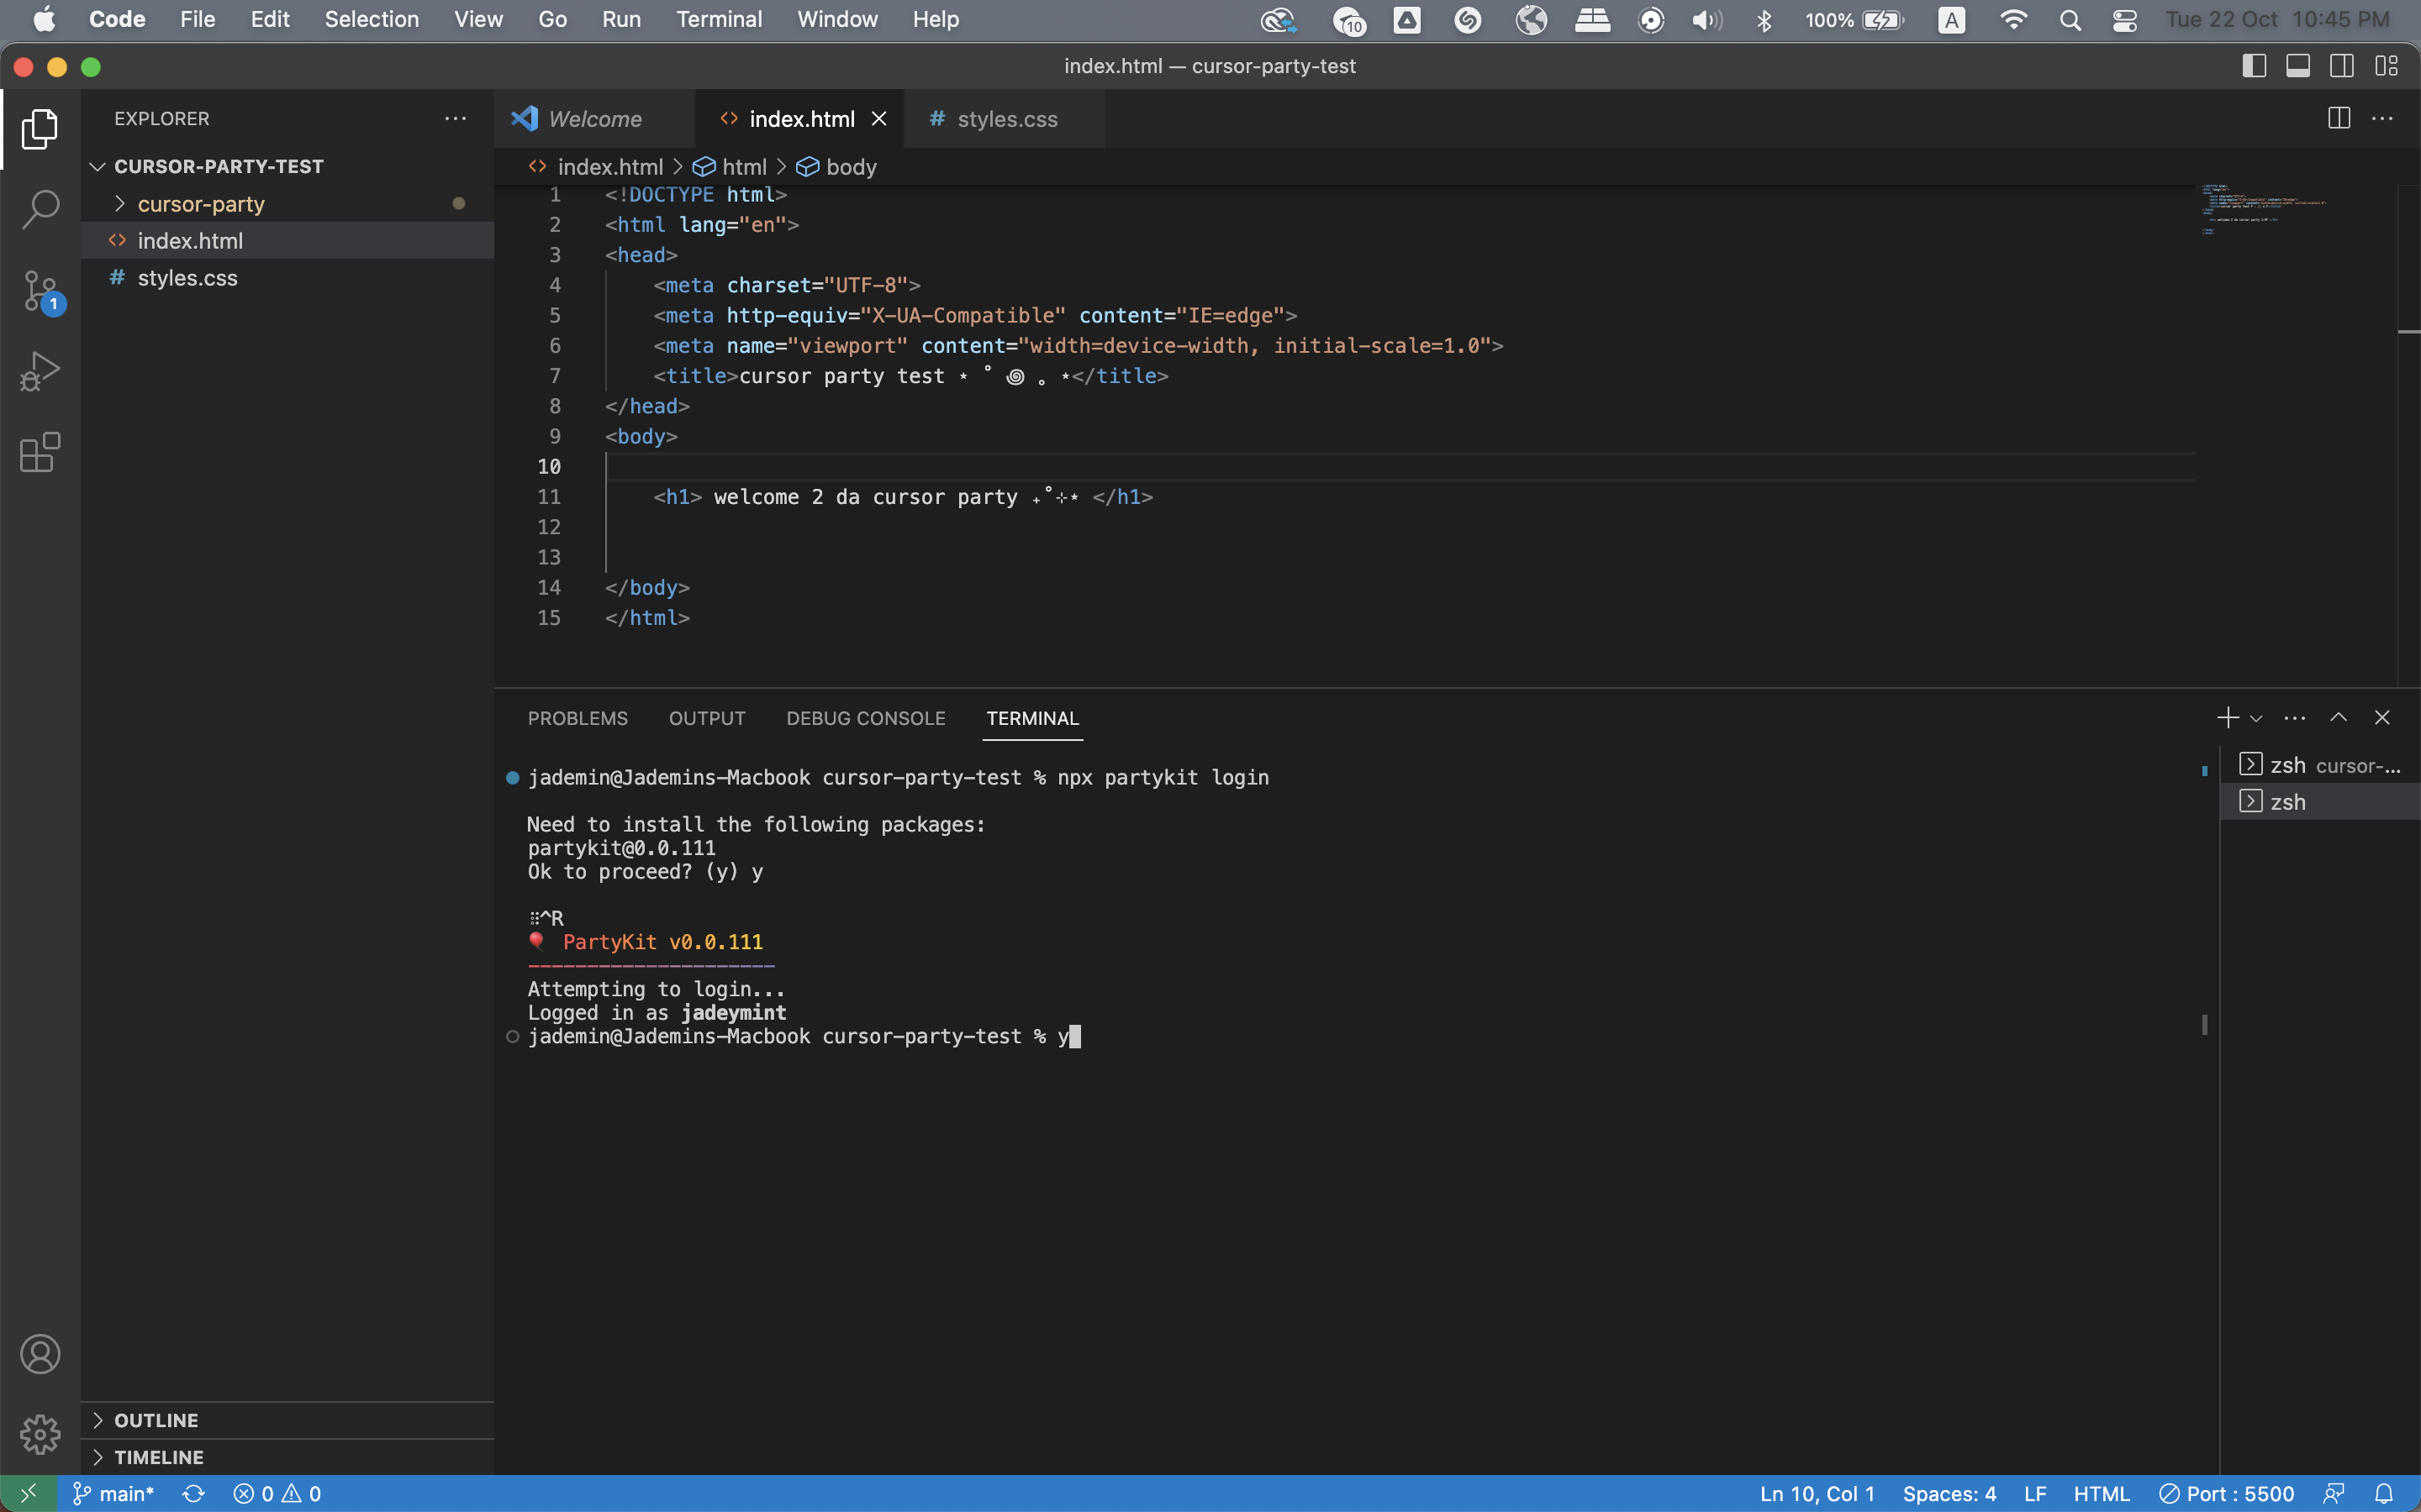Expand the OUTLINE section
Image resolution: width=2421 pixels, height=1512 pixels.
[x=156, y=1420]
